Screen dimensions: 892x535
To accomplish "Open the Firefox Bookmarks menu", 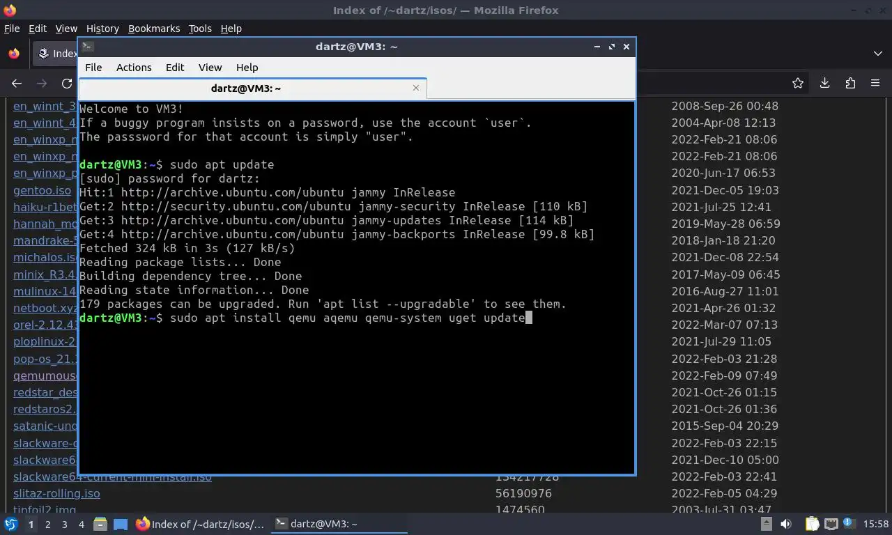I will tap(154, 29).
